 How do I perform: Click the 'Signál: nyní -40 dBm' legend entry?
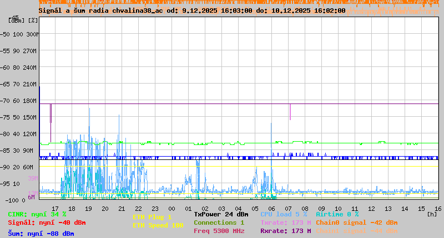click(47, 223)
